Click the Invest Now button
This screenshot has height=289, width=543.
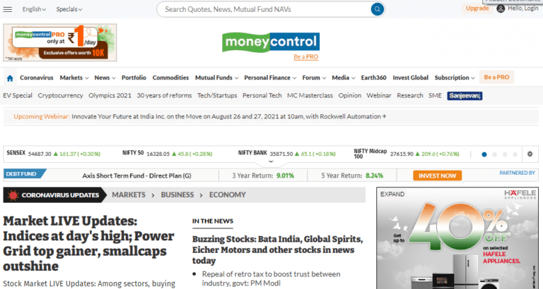pos(437,176)
